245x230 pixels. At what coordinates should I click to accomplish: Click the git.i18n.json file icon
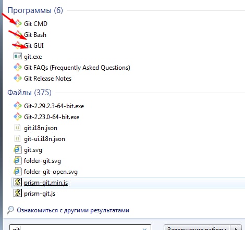17,128
